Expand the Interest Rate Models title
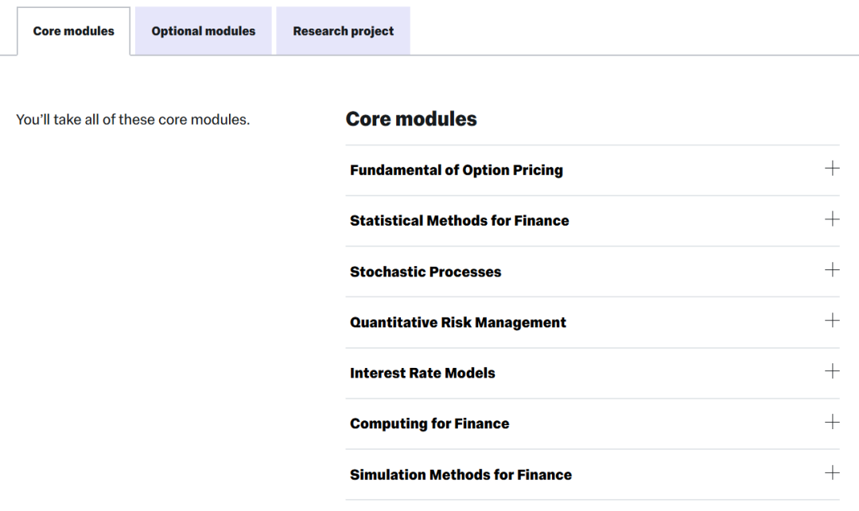This screenshot has height=511, width=859. click(x=422, y=374)
